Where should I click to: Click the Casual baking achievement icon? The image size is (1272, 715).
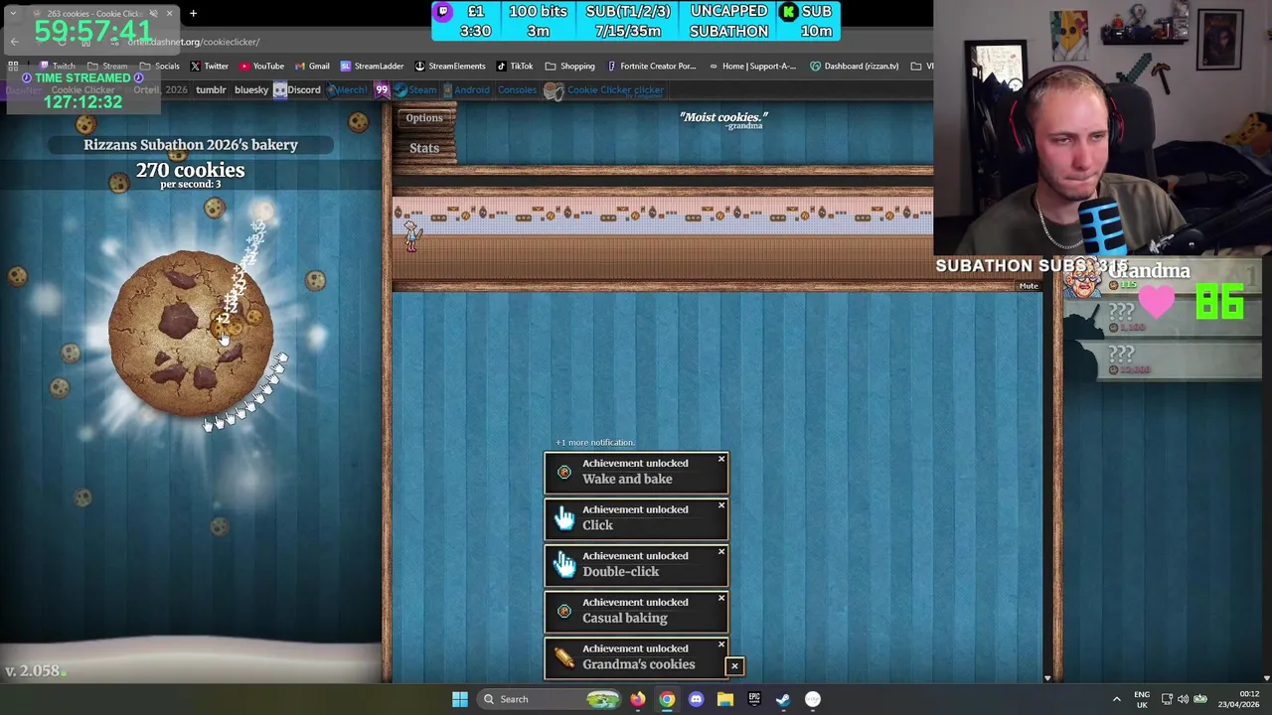564,611
